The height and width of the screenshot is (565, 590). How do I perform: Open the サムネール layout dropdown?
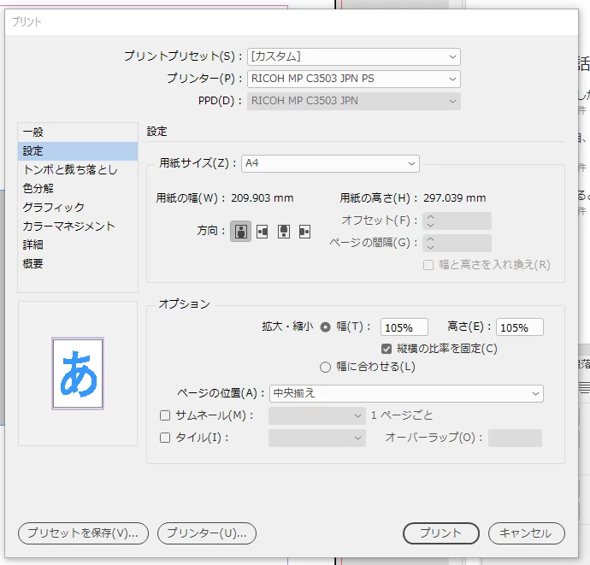click(317, 415)
